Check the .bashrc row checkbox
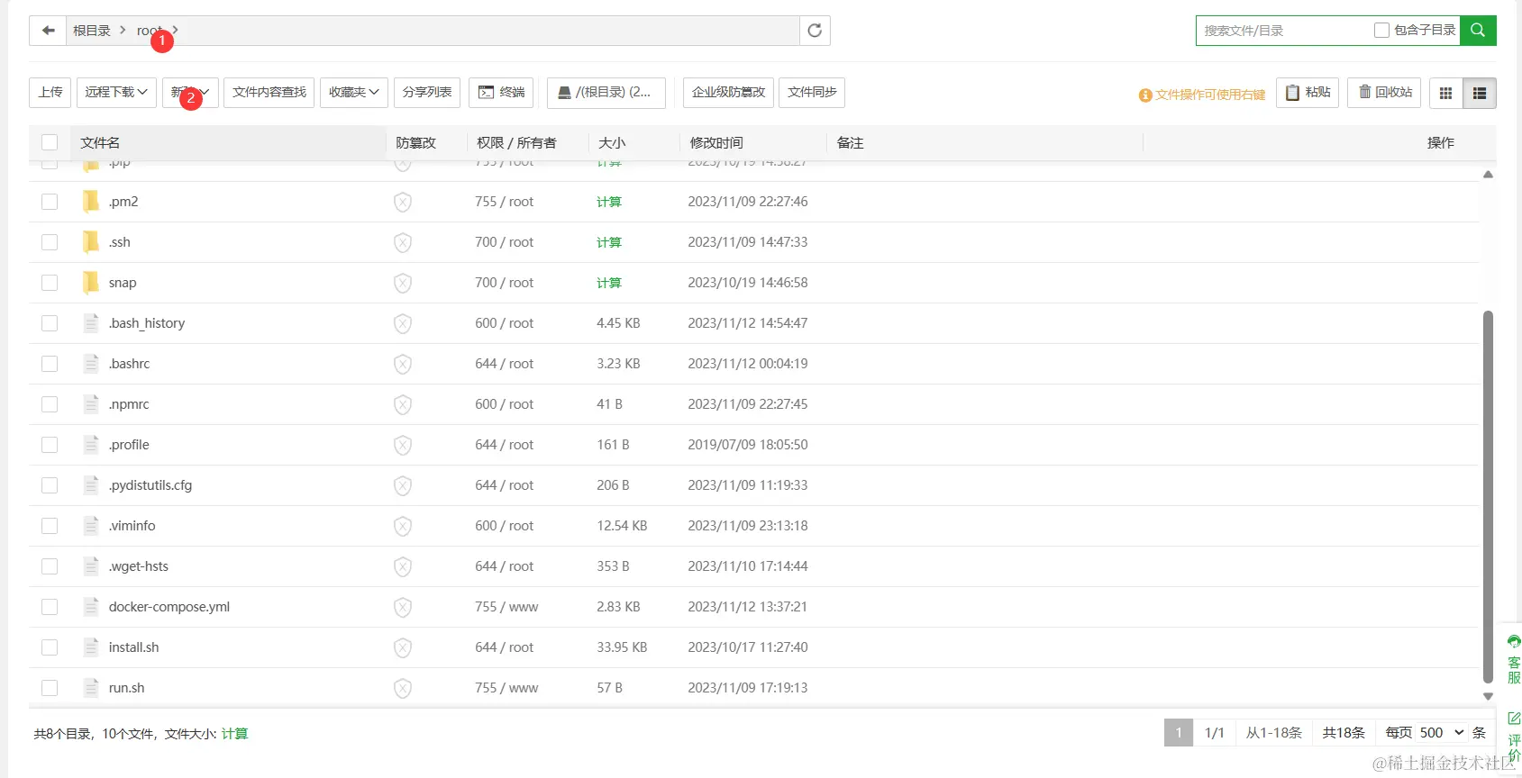Viewport: 1522px width, 778px height. pyautogui.click(x=50, y=364)
